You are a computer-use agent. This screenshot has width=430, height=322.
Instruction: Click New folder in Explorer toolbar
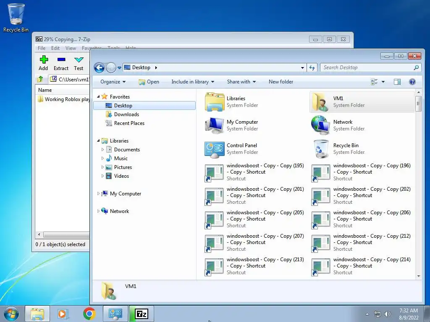point(281,82)
